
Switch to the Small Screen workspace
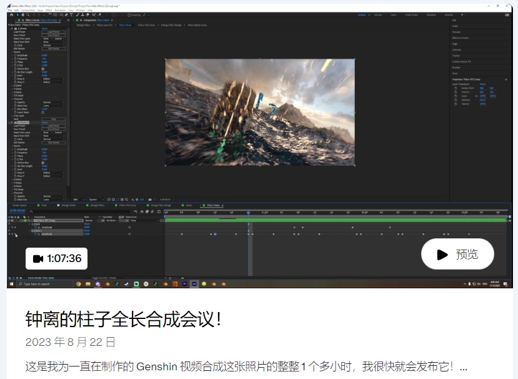pyautogui.click(x=412, y=15)
